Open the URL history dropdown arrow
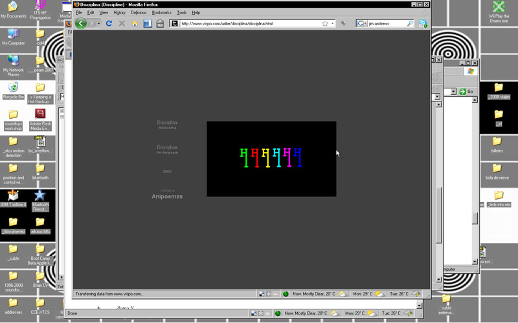Viewport: 518px width, 323px height. tap(333, 23)
